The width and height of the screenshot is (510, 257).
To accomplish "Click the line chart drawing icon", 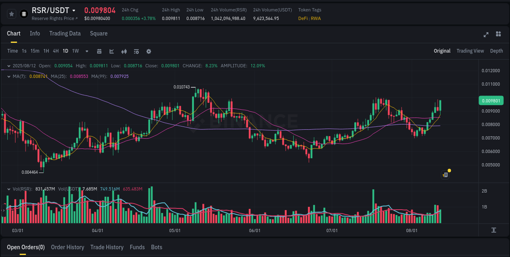I will click(111, 51).
